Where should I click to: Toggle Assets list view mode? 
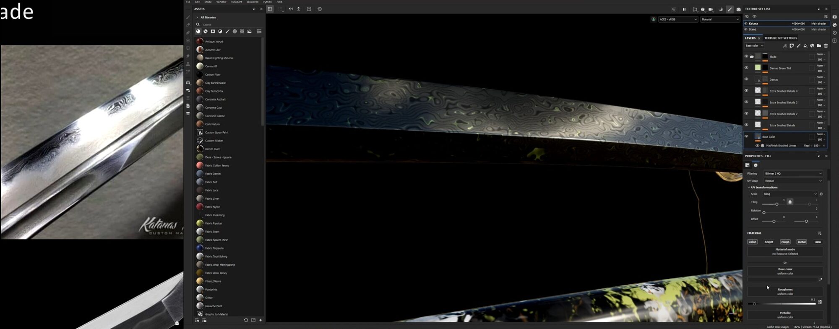259,31
